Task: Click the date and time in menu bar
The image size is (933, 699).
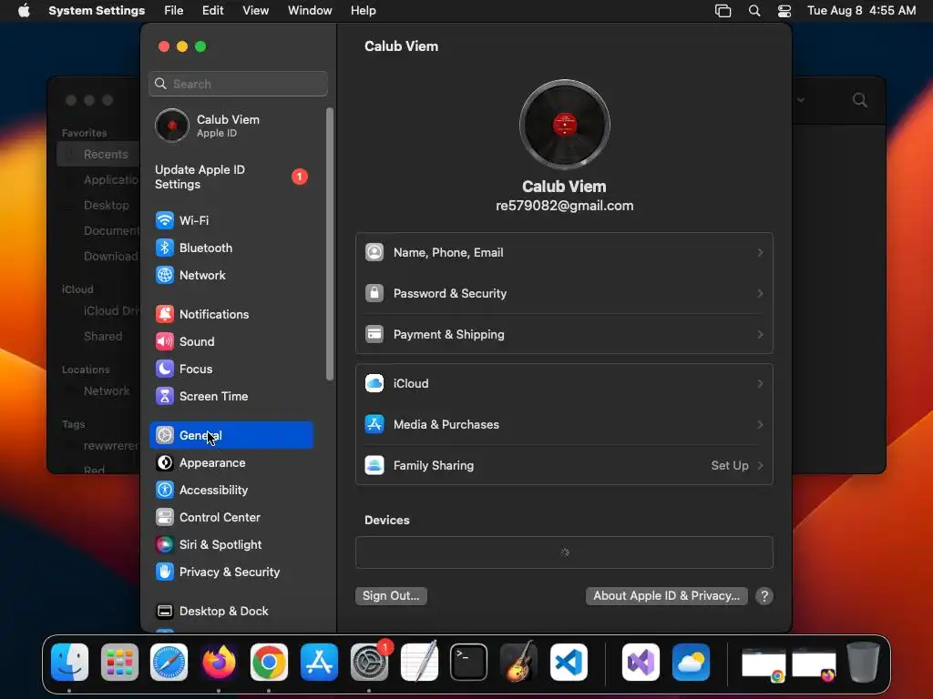Action: [x=861, y=11]
